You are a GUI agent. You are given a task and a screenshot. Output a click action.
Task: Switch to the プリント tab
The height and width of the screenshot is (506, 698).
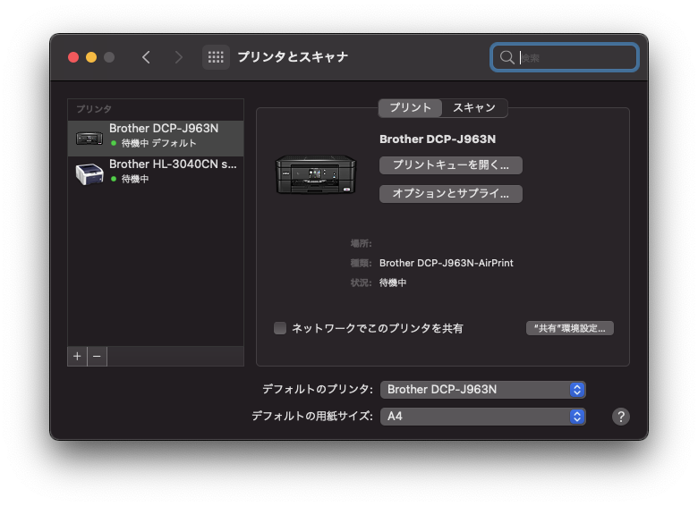tap(410, 107)
